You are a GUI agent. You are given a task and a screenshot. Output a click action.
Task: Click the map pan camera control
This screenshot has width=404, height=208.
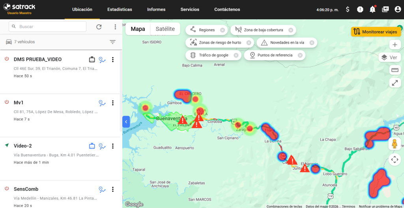395,160
